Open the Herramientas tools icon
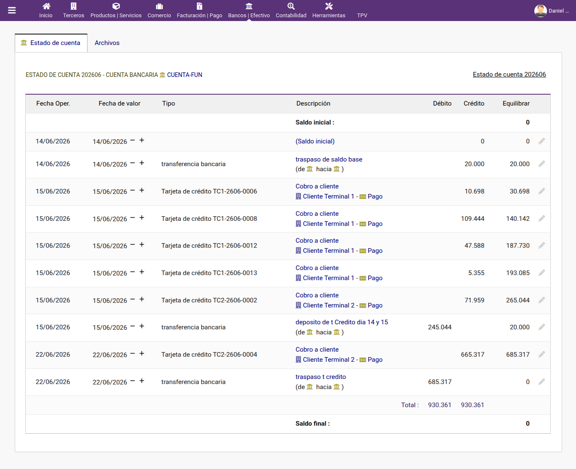Image resolution: width=576 pixels, height=469 pixels. (329, 6)
